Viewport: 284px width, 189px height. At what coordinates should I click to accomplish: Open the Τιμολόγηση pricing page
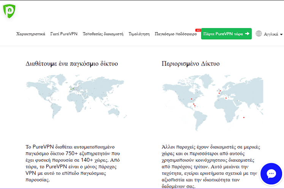click(x=139, y=34)
